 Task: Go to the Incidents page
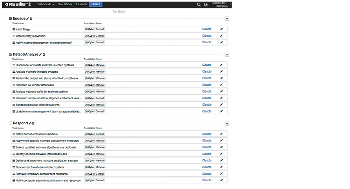[x=82, y=5]
